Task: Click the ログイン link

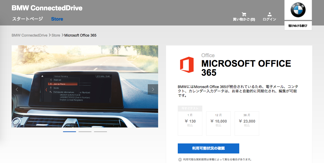Action: [269, 19]
